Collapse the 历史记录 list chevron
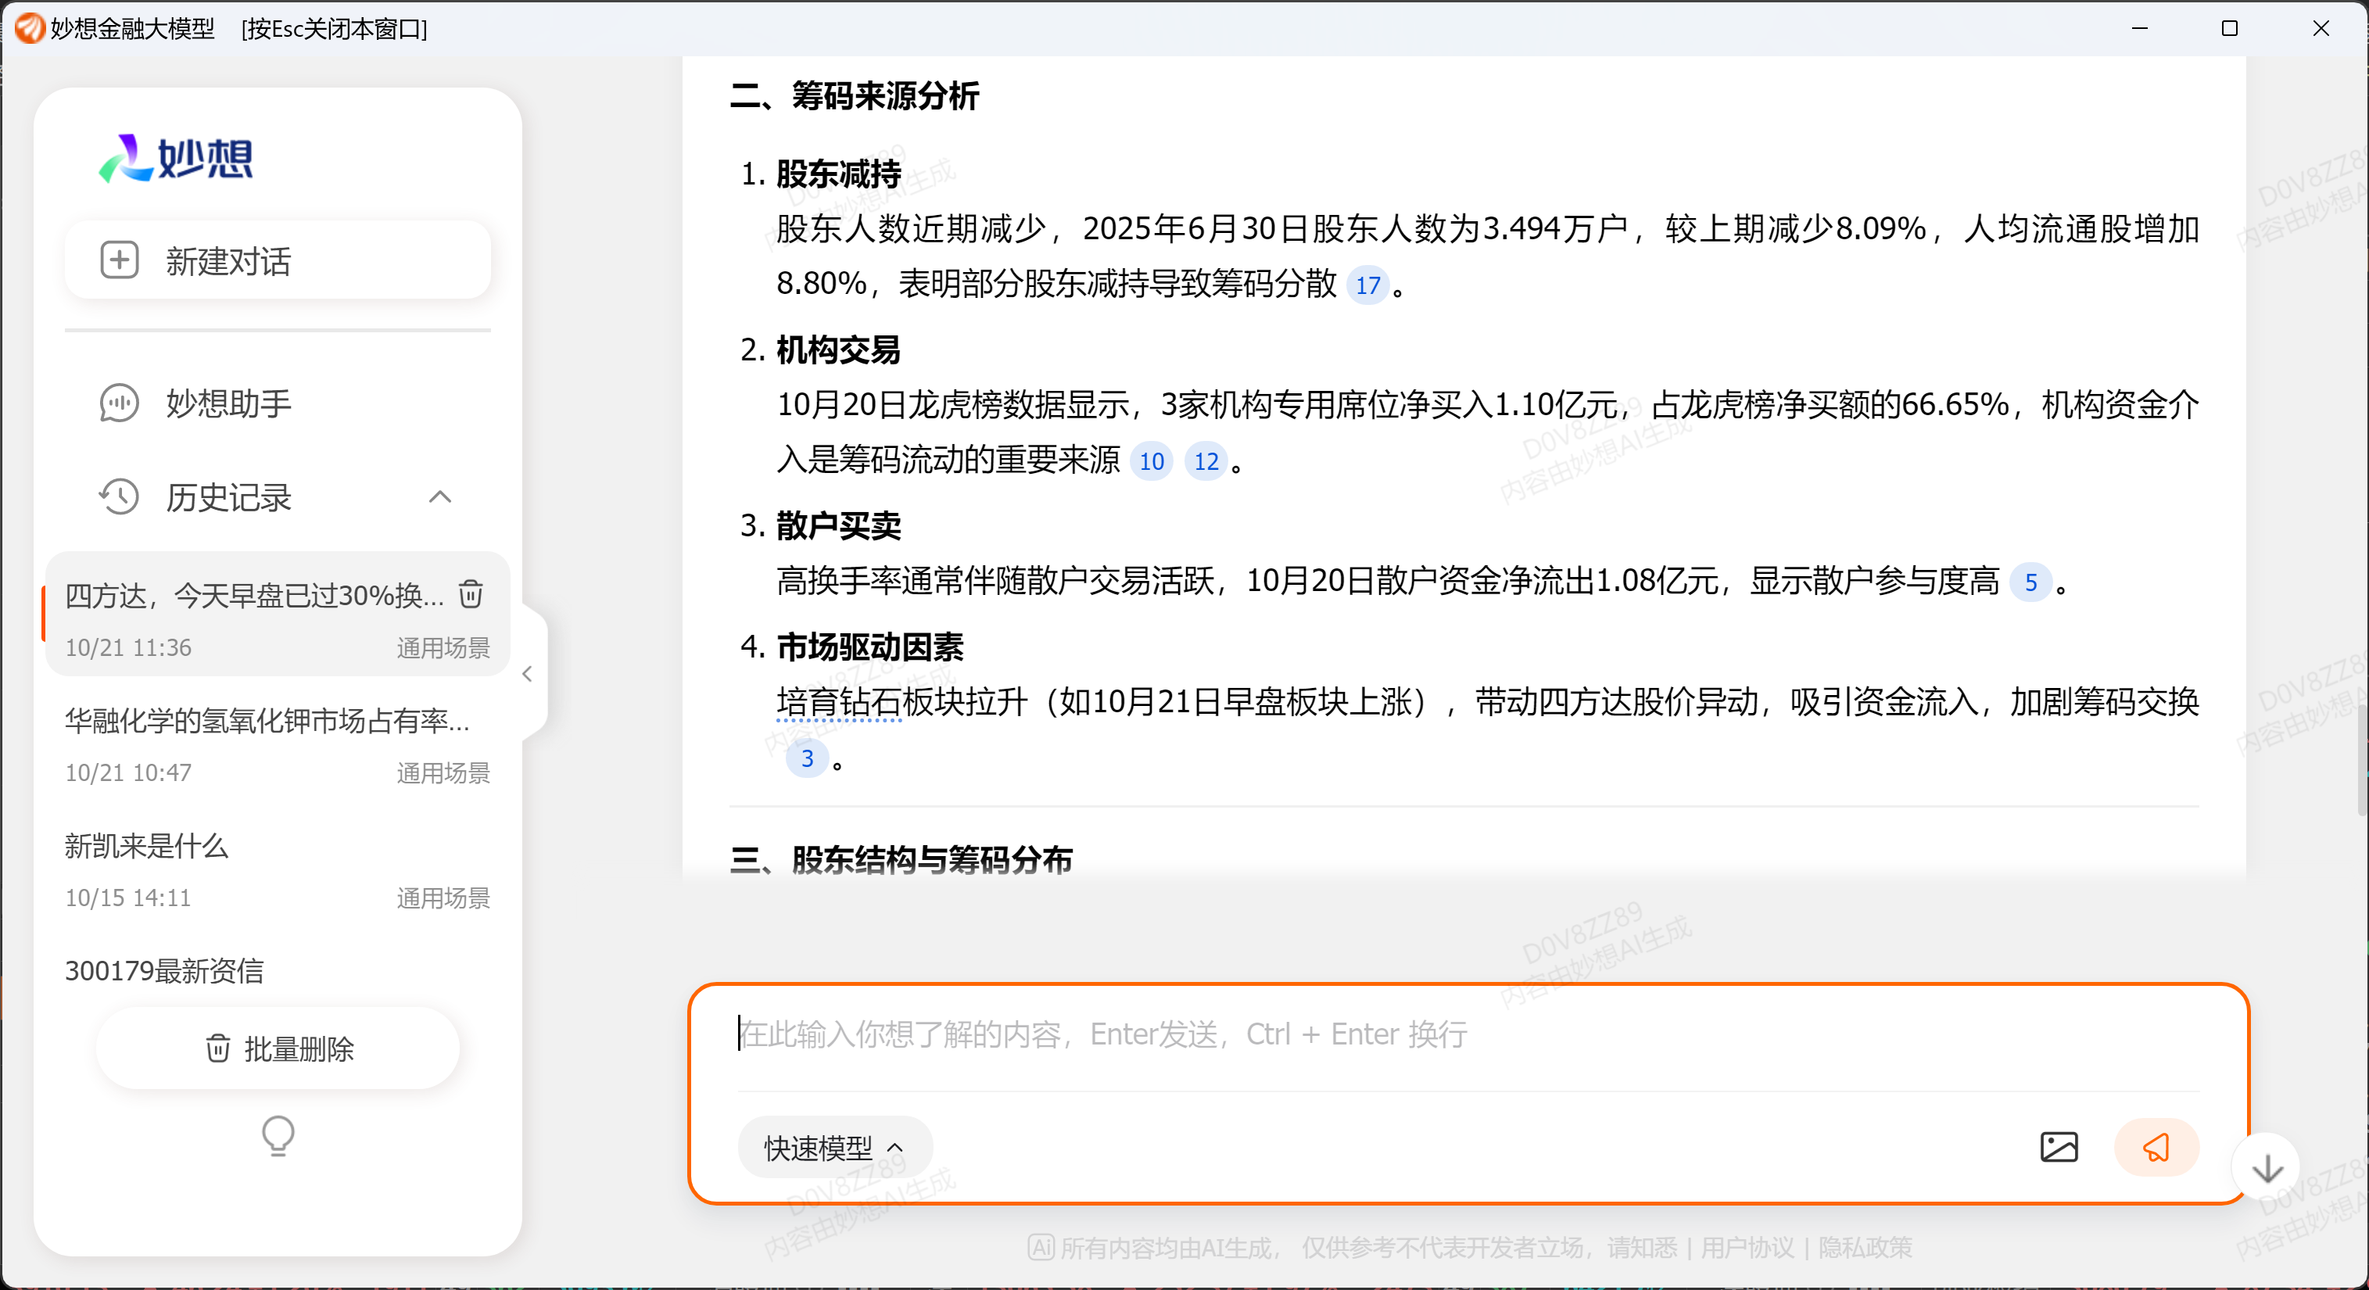Viewport: 2369px width, 1290px height. (439, 497)
